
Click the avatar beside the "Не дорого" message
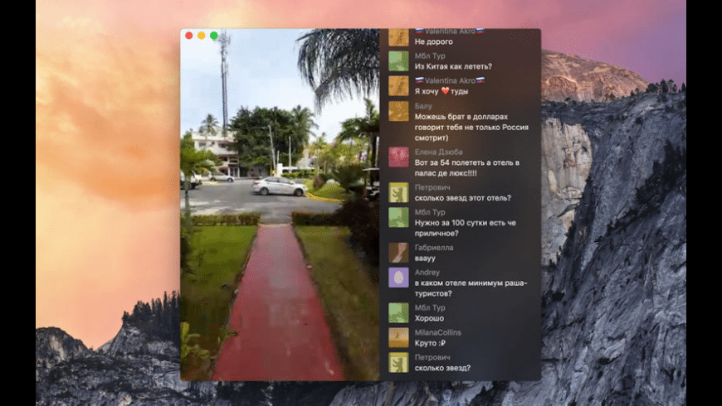(x=398, y=37)
